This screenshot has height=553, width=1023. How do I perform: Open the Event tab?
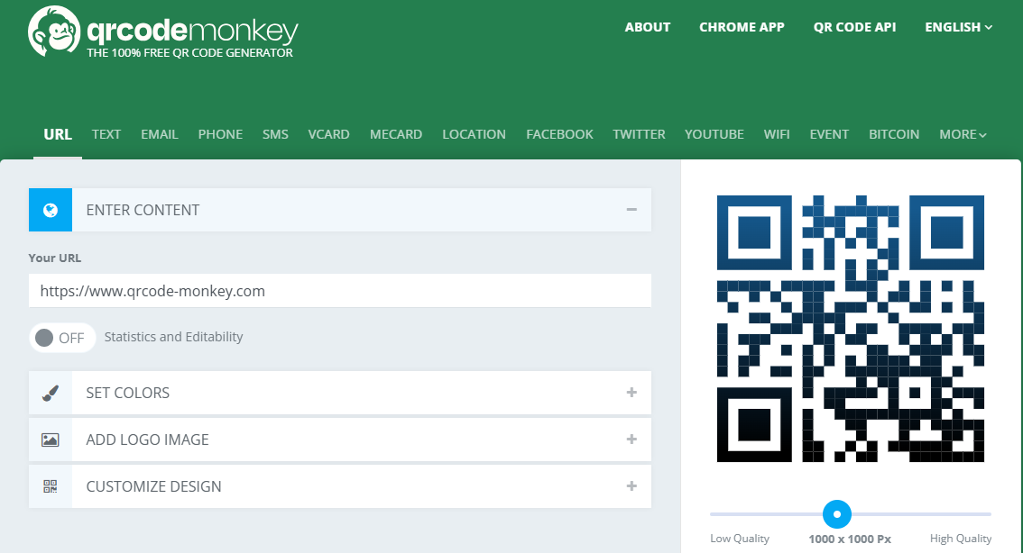829,134
